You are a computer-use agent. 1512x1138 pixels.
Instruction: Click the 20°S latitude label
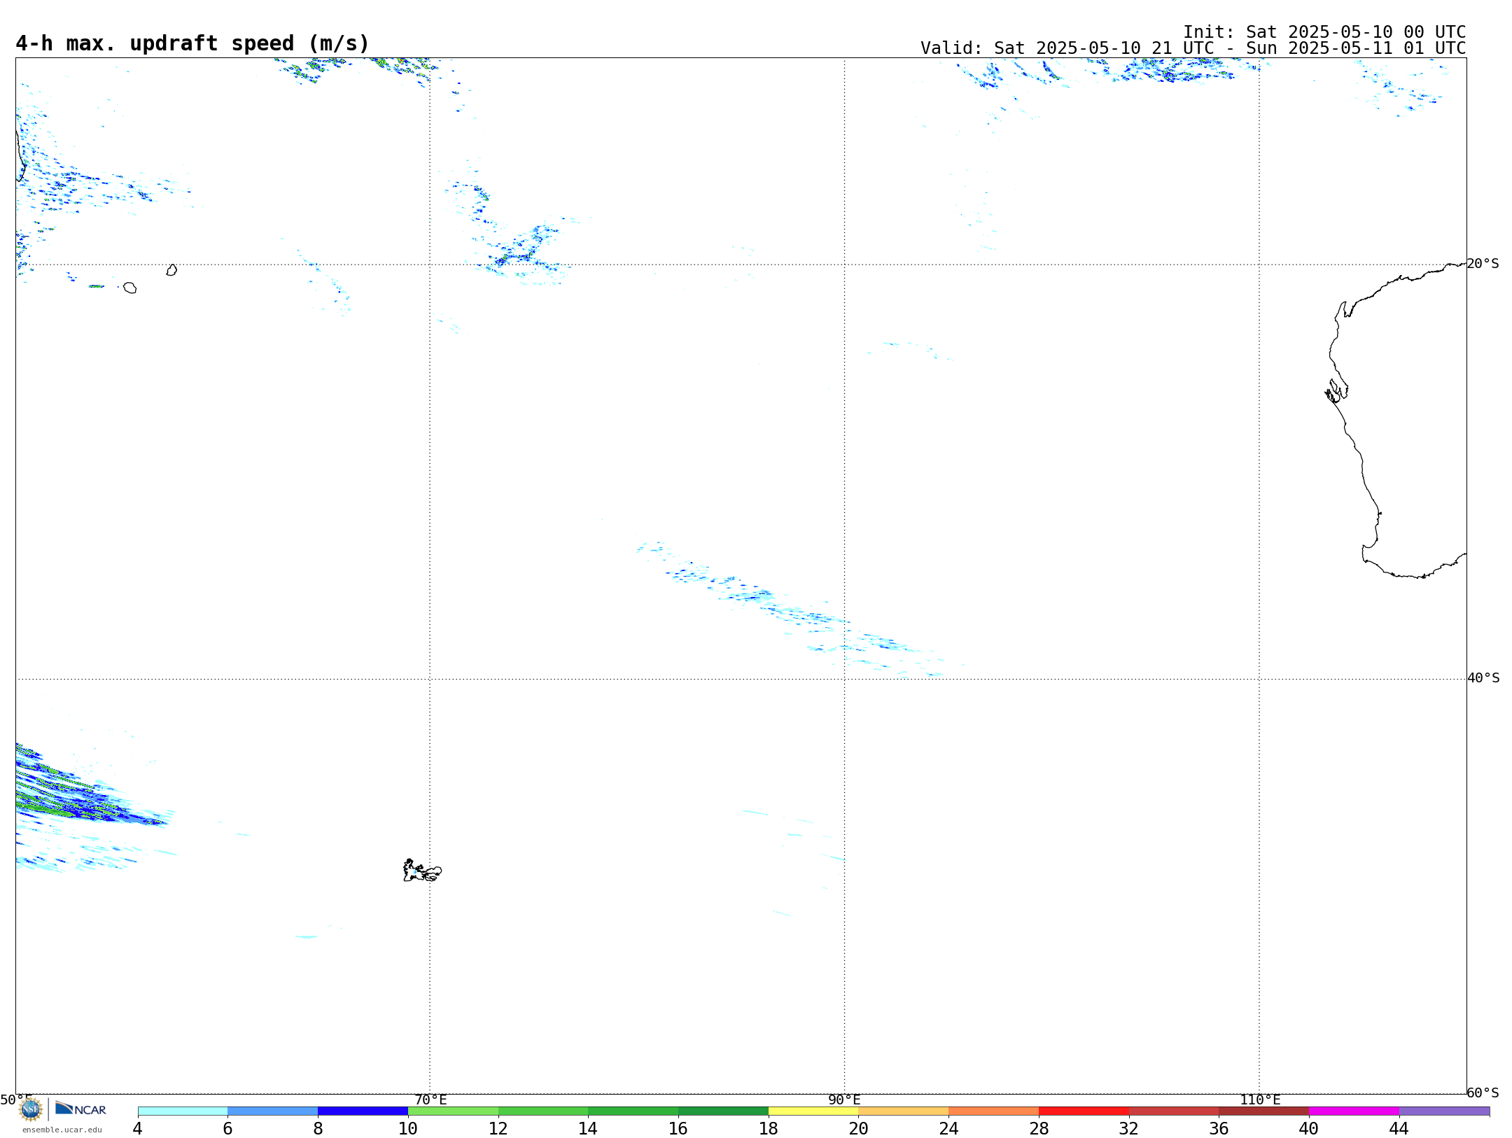click(1483, 264)
